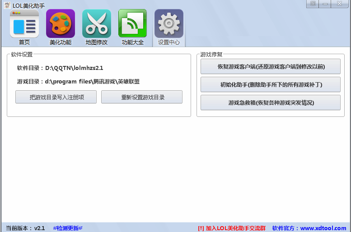The width and height of the screenshot is (351, 232).
Task: Click the LOL美化助手 window title text
Action: [28, 5]
